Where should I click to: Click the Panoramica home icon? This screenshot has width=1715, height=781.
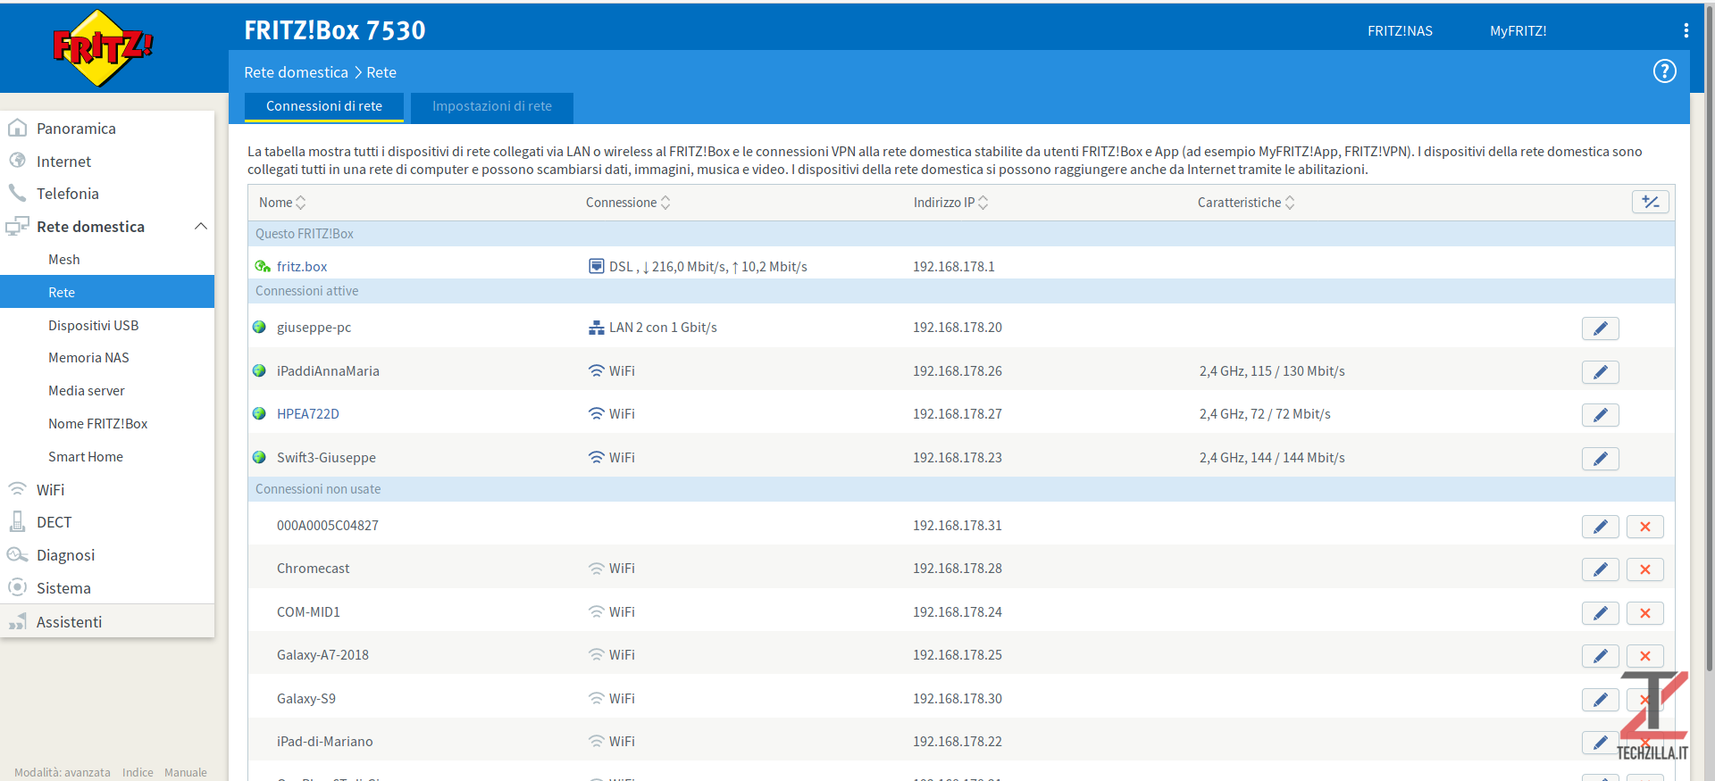point(17,128)
